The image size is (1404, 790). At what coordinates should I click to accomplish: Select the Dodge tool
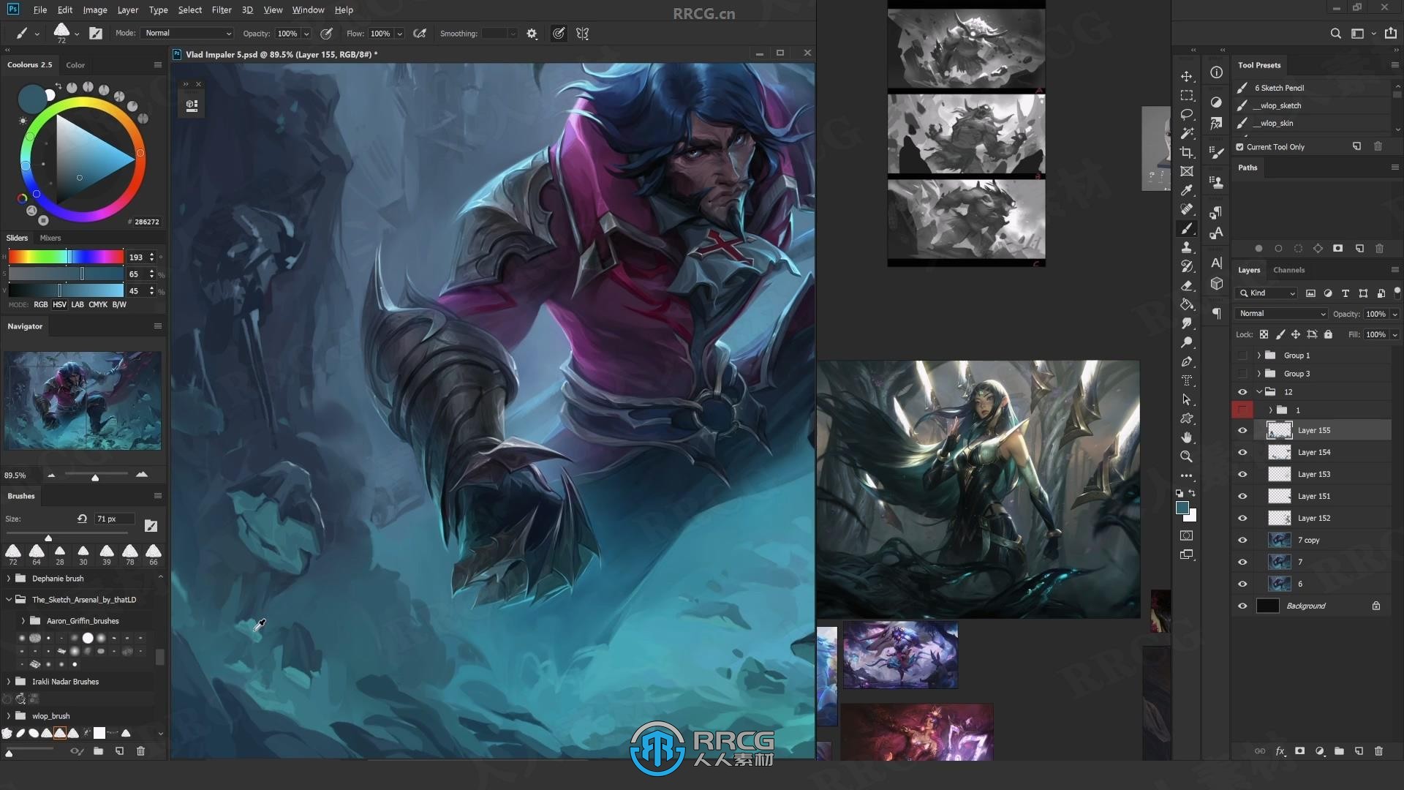[x=1187, y=343]
